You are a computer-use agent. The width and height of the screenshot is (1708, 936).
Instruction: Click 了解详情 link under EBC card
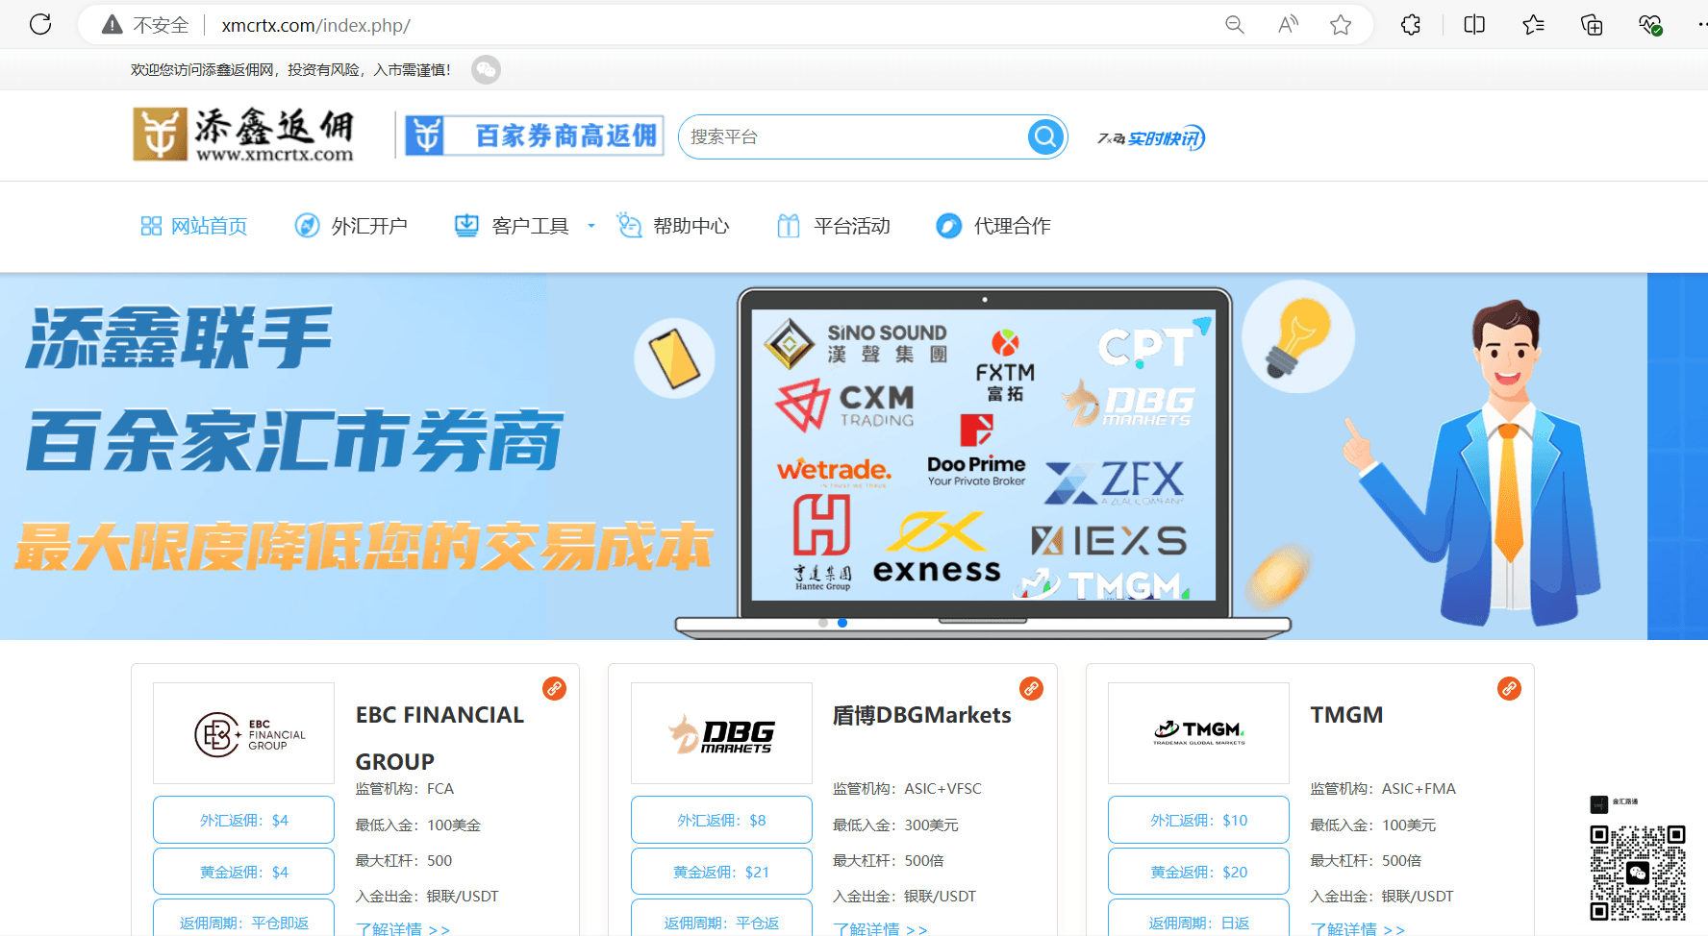tap(402, 928)
